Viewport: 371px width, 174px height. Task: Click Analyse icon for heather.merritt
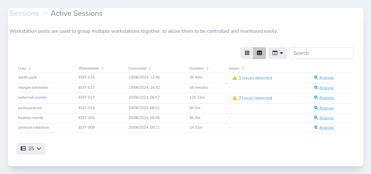(x=316, y=118)
